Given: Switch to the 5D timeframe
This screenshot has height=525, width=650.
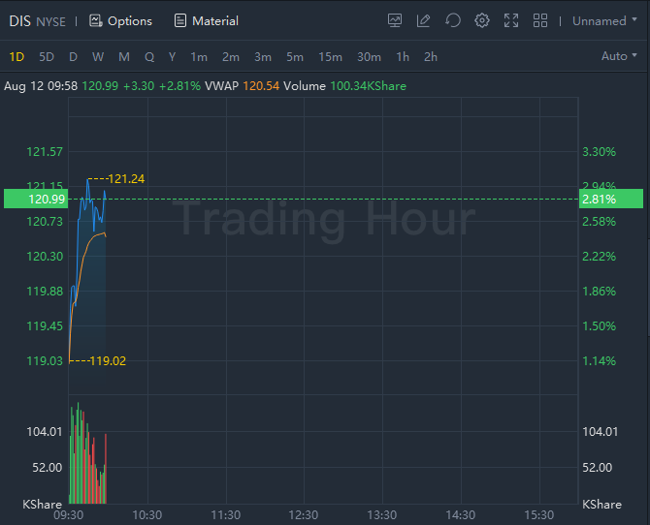Looking at the screenshot, I should tap(47, 56).
